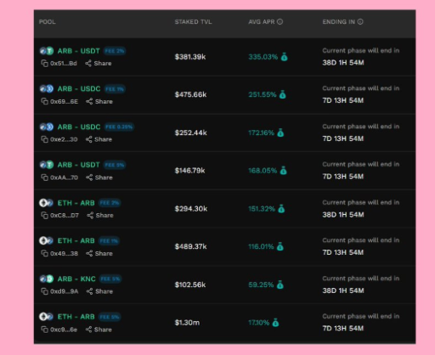The height and width of the screenshot is (355, 435).
Task: Click the 17.10% APR value
Action: (259, 323)
